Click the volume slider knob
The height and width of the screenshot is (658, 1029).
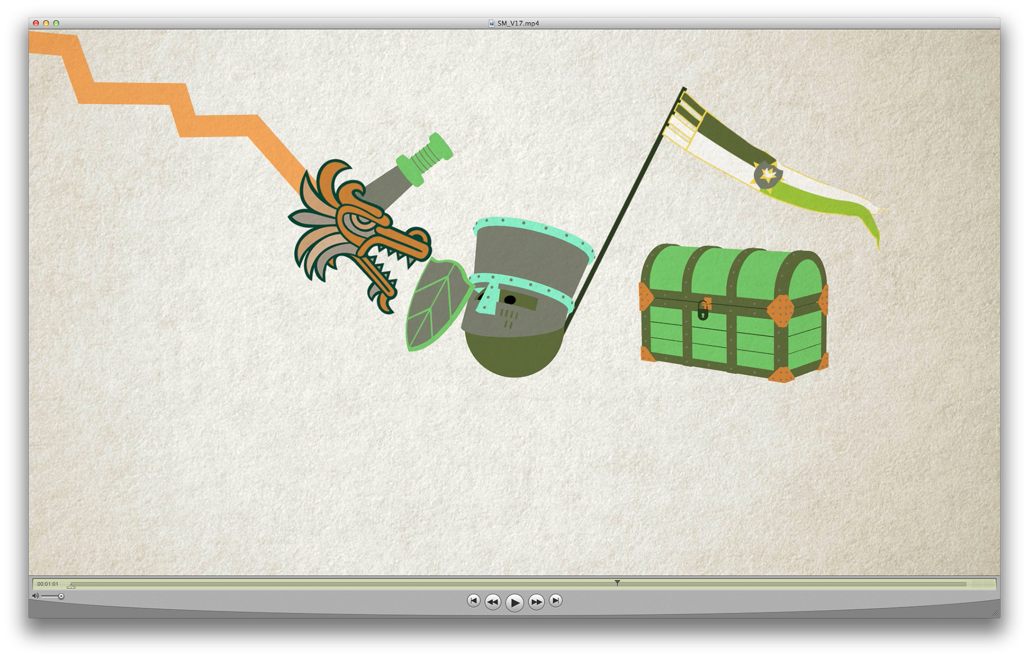pos(61,596)
